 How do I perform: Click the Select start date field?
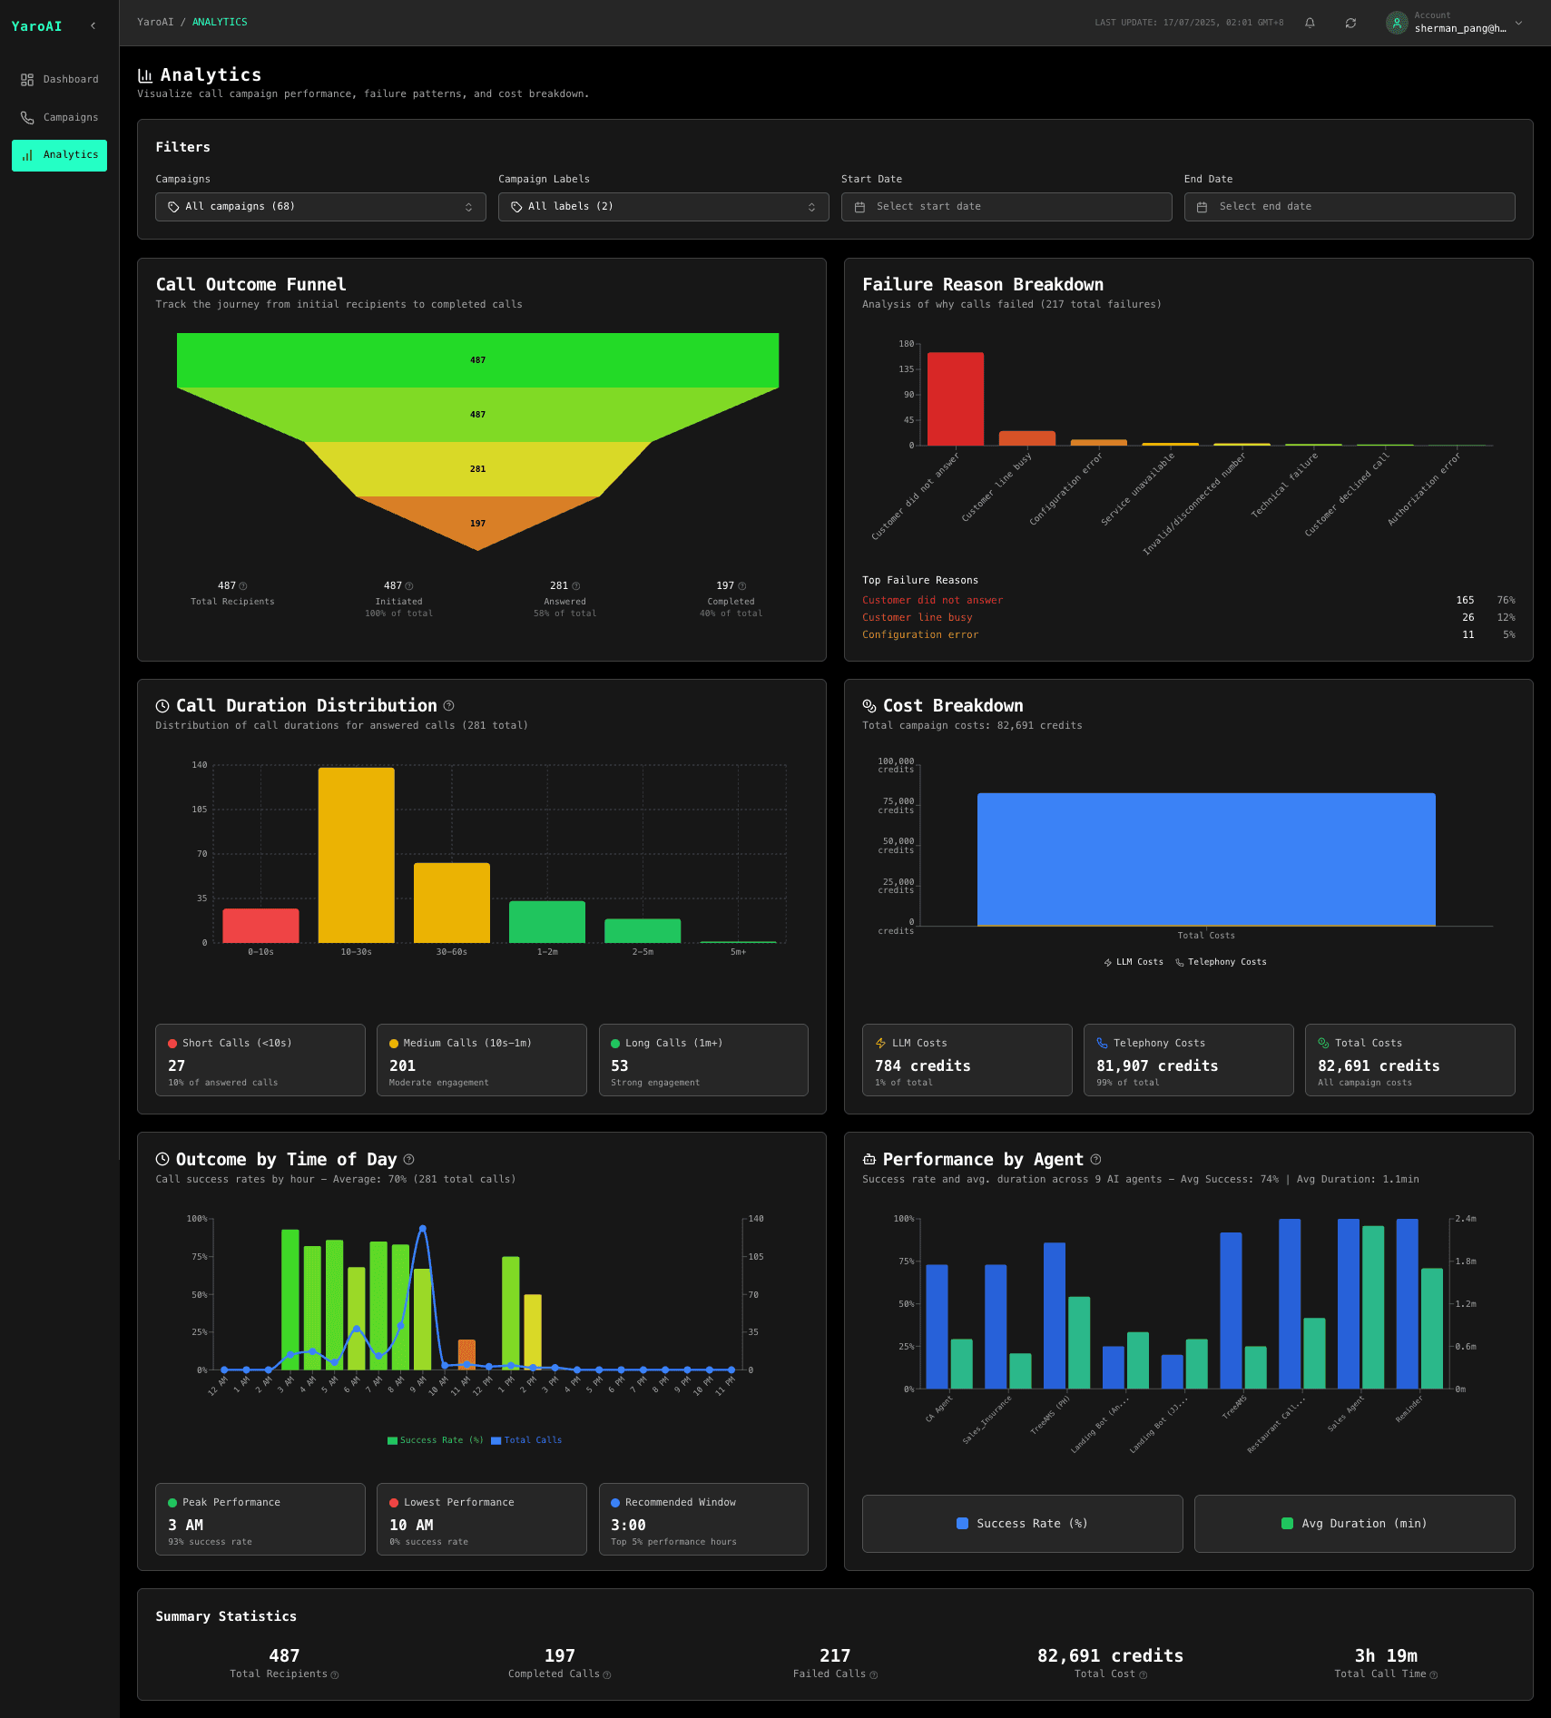click(x=1006, y=207)
